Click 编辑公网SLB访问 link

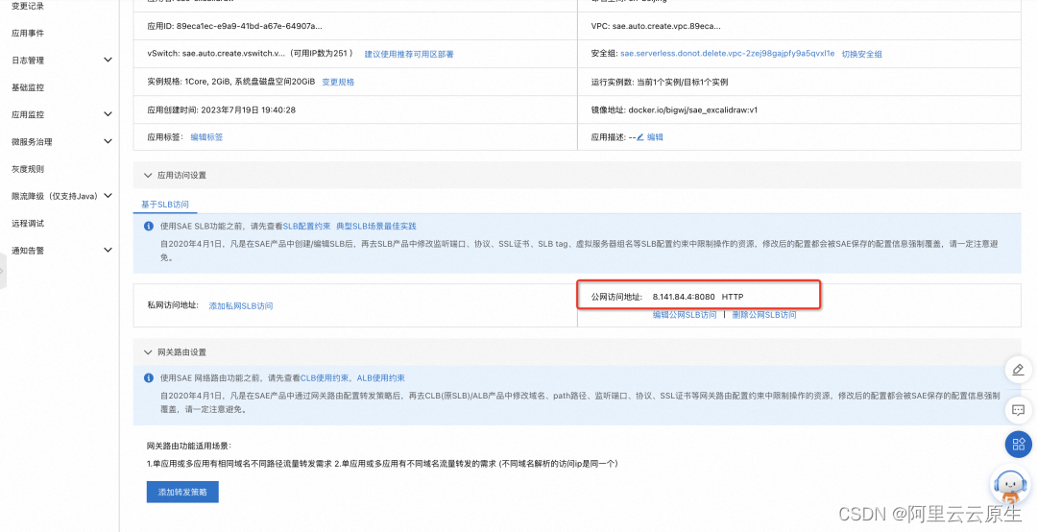pos(685,315)
